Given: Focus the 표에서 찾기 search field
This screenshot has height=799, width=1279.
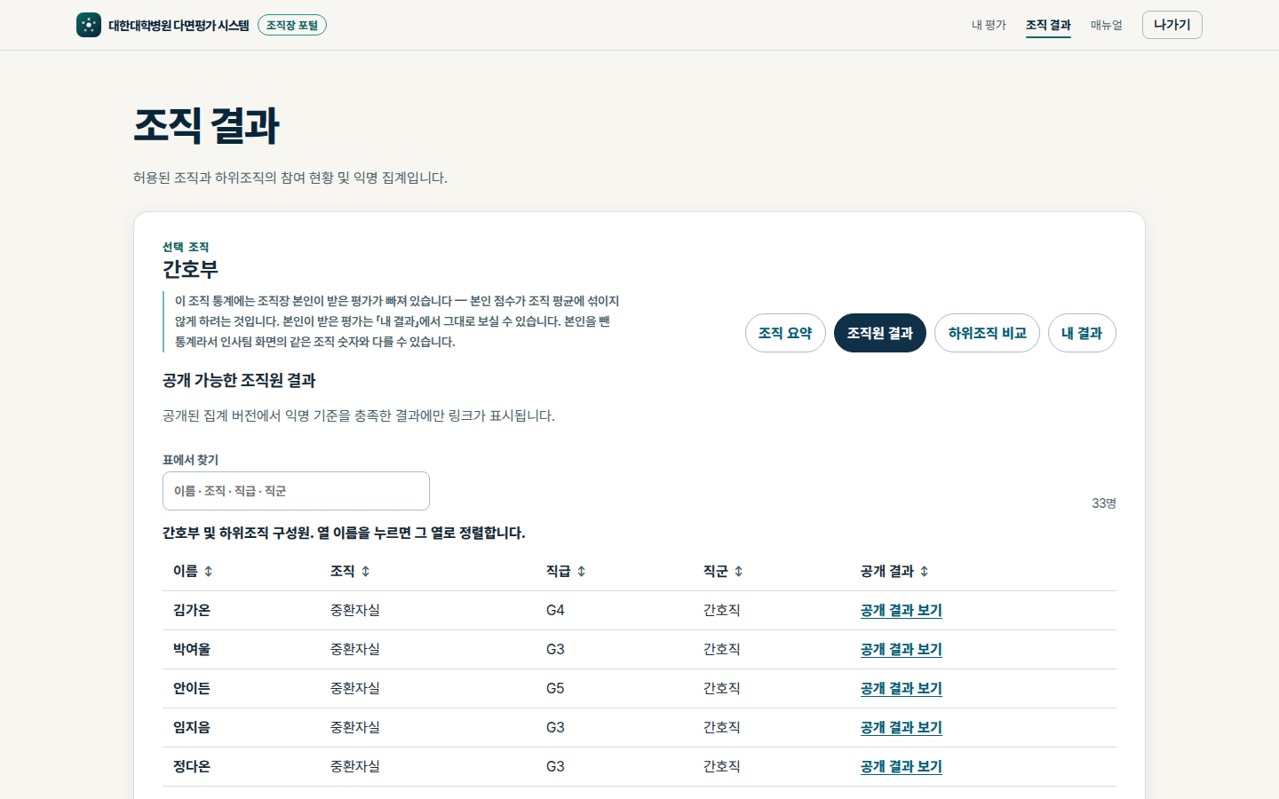Looking at the screenshot, I should pos(296,491).
